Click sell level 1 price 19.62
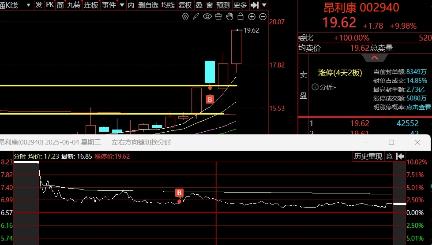The image size is (432, 245). click(x=360, y=123)
